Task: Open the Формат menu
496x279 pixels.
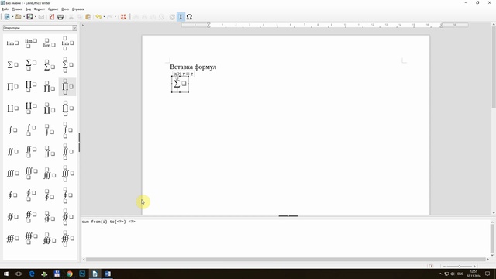Action: pyautogui.click(x=40, y=9)
